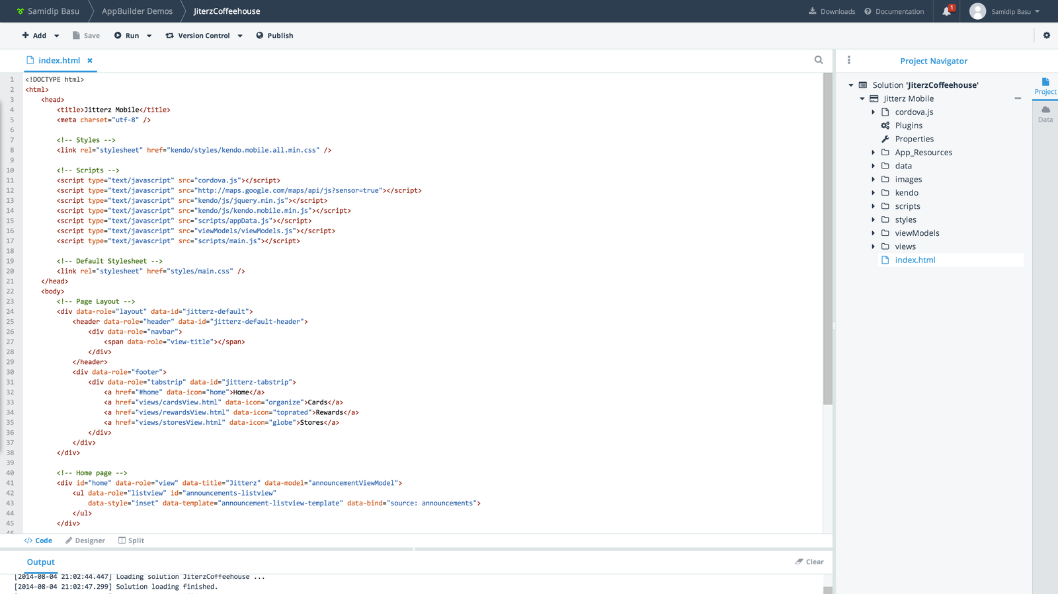Viewport: 1058px width, 594px height.
Task: Go to Samidip Basu breadcrumb
Action: (48, 11)
